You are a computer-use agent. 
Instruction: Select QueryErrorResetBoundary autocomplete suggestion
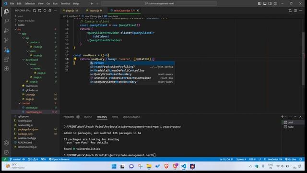[x=132, y=74]
